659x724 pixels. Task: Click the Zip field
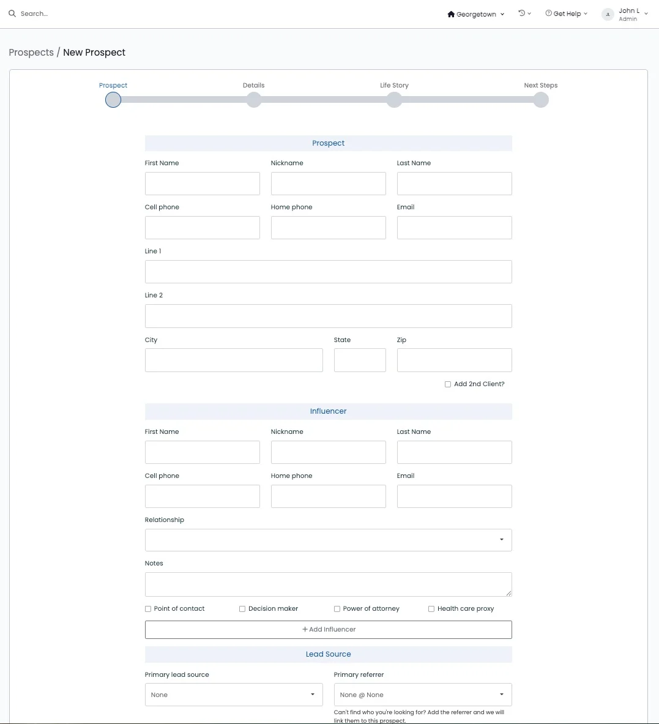454,360
